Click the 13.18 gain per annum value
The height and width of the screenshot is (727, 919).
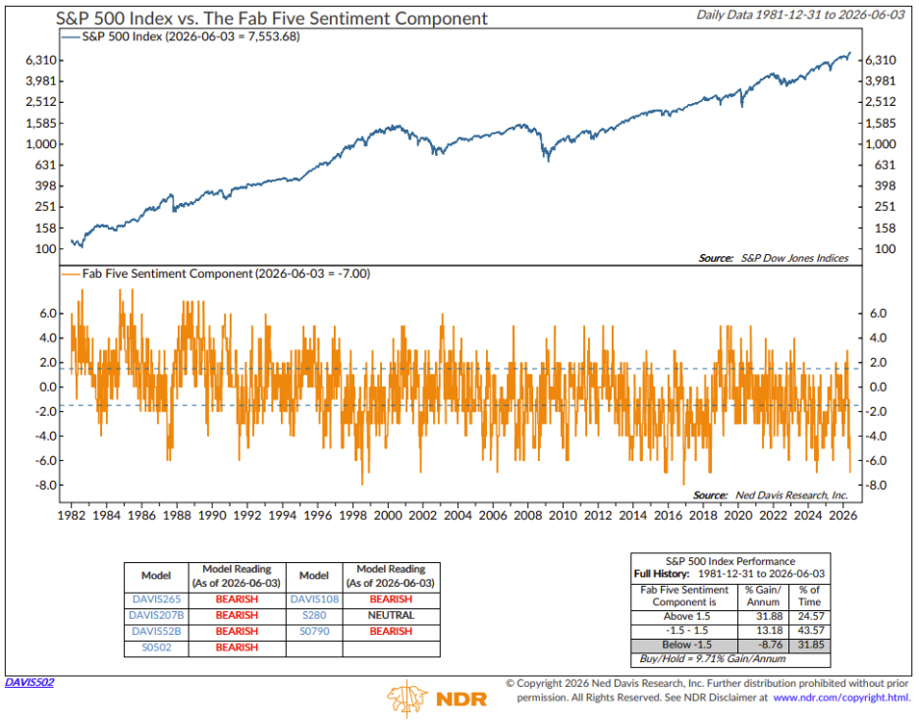pos(769,630)
